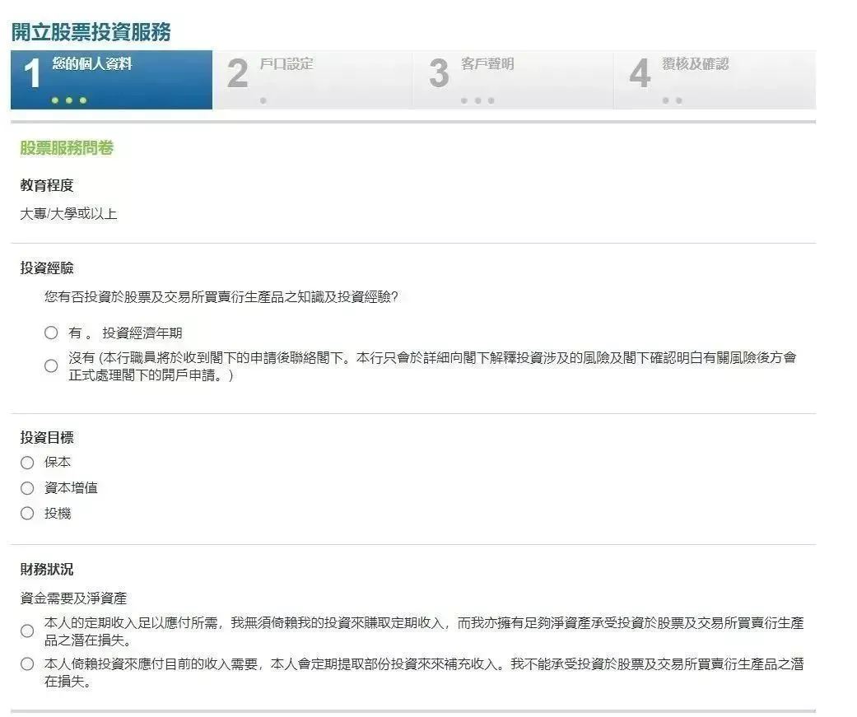Switch to step 2 「戶口設定」
857x717 pixels.
(310, 78)
